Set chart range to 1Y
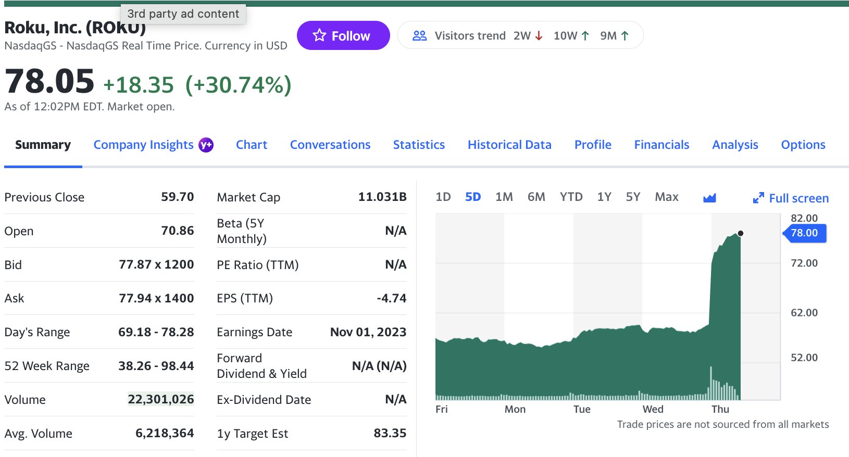 (604, 197)
